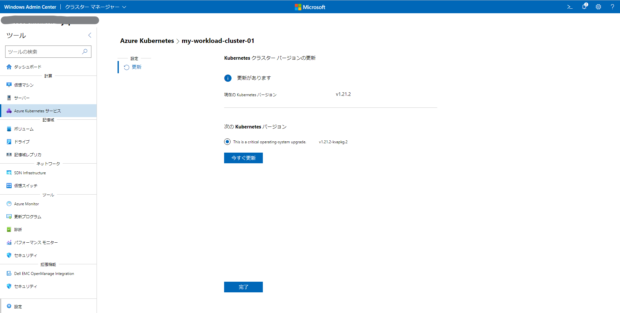Image resolution: width=620 pixels, height=313 pixels.
Task: Collapse the ツール sidebar panel
Action: 90,35
